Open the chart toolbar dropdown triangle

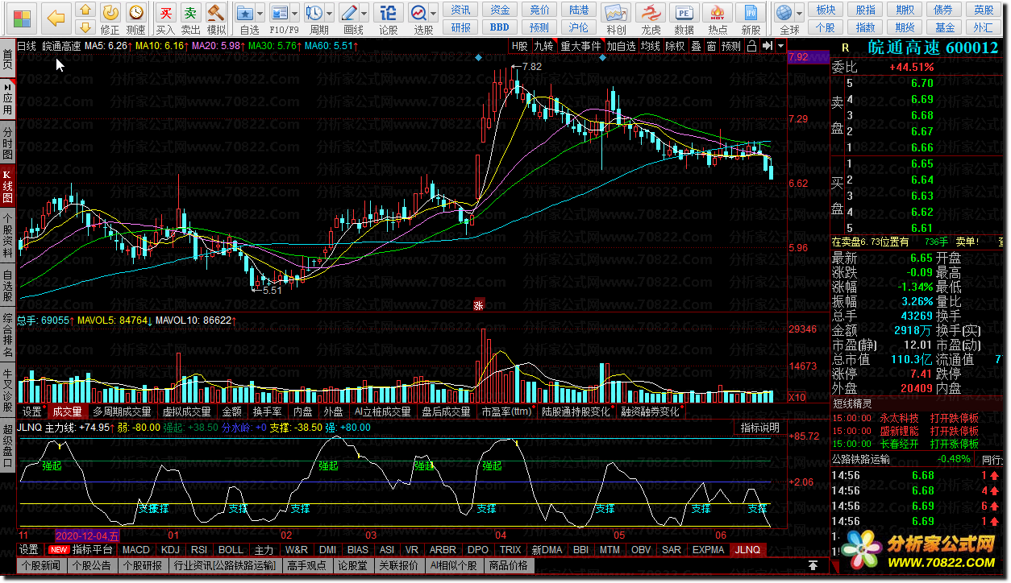point(780,46)
